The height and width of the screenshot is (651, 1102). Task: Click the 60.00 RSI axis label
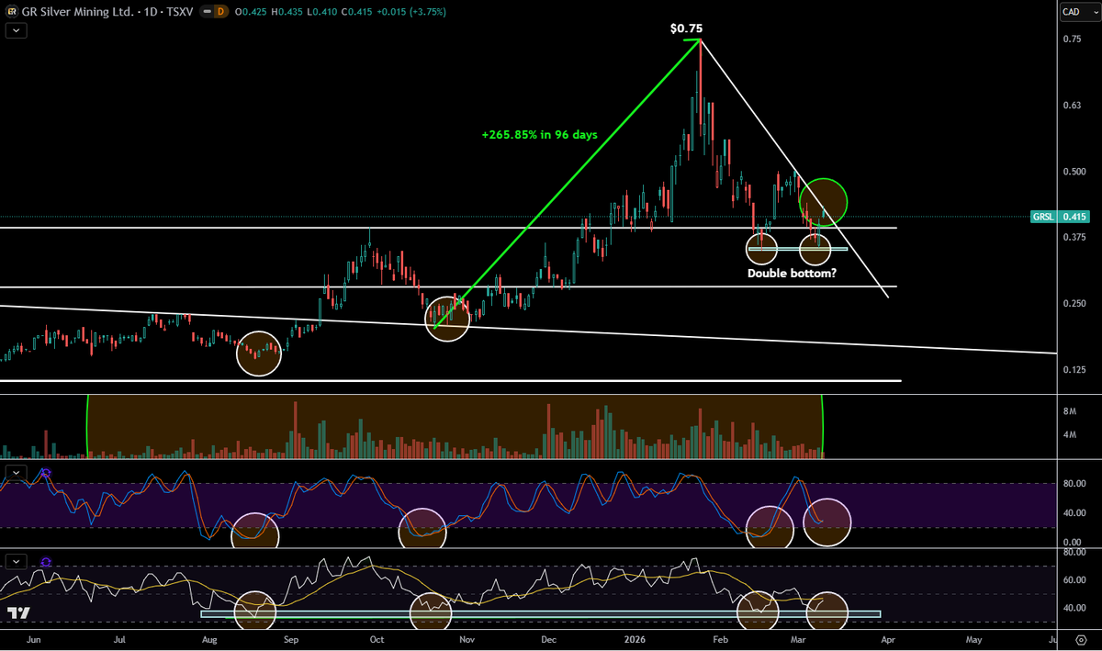[x=1073, y=580]
